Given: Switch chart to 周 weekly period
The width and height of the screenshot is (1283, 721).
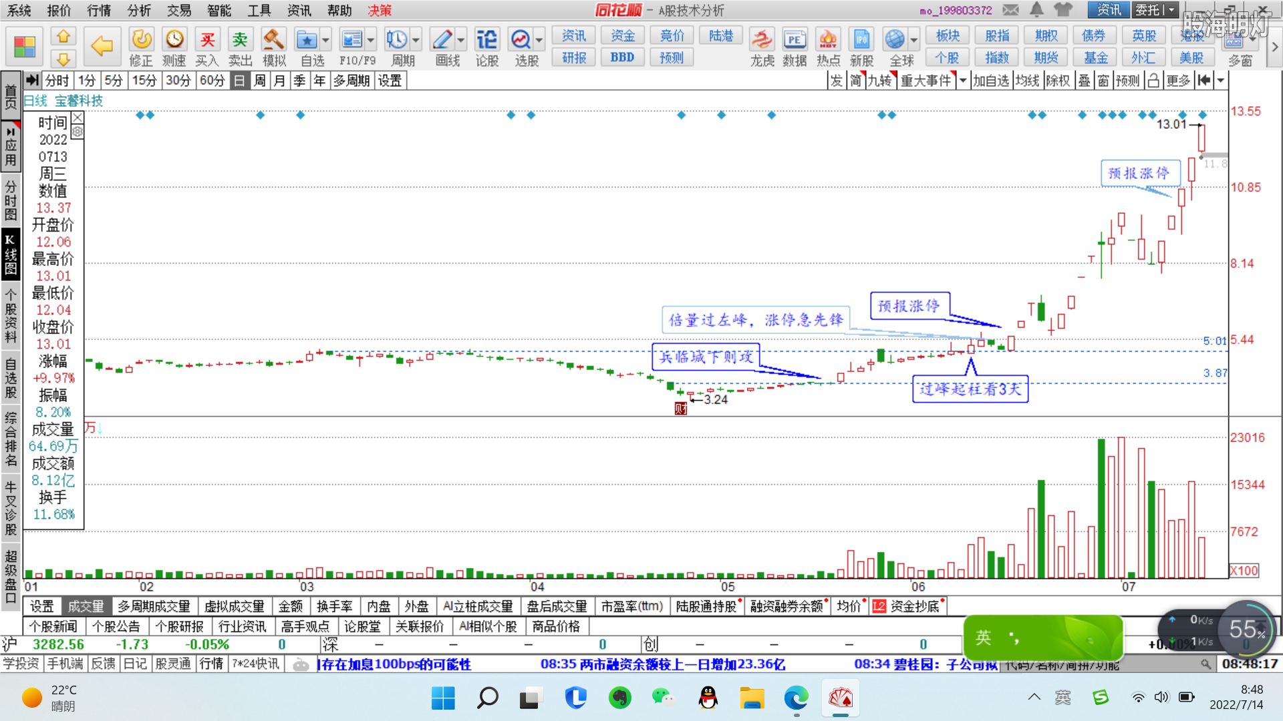Looking at the screenshot, I should click(260, 81).
